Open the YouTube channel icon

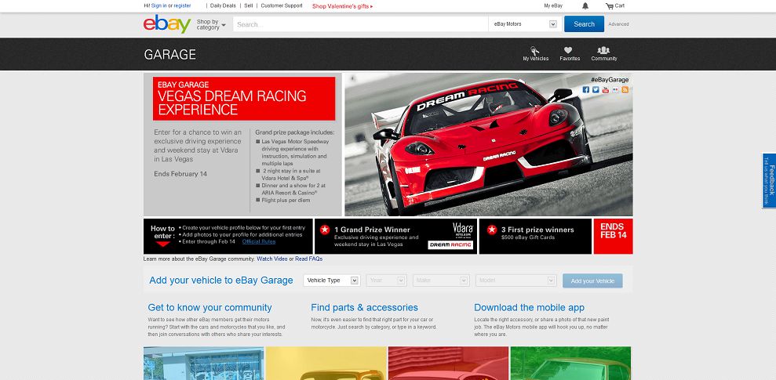(x=605, y=89)
